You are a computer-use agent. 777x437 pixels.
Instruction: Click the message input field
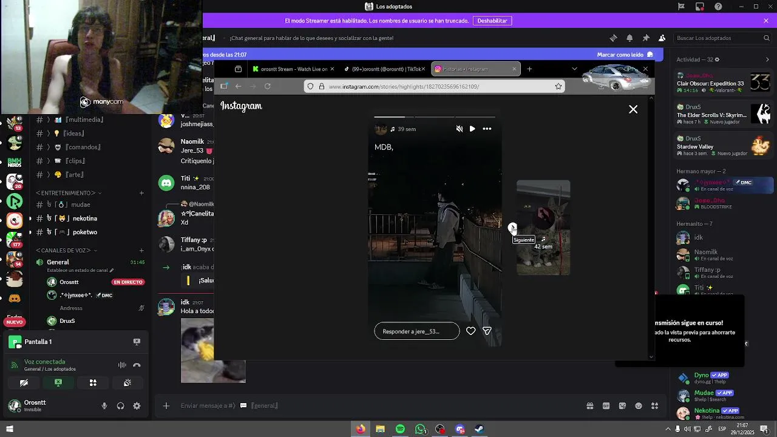(x=376, y=405)
